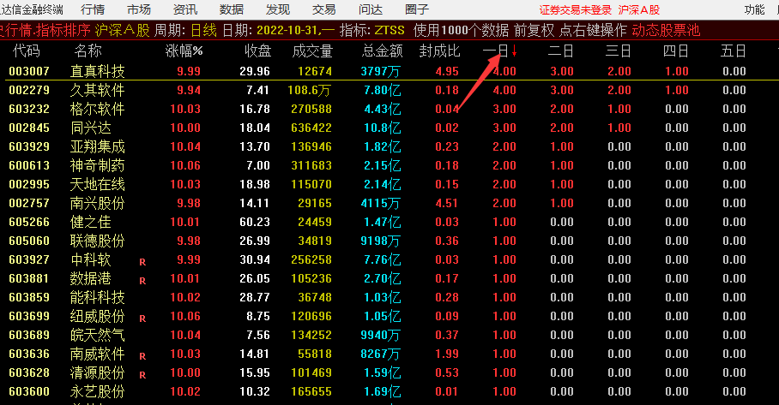
Task: Open the 行情 menu
Action: [93, 9]
